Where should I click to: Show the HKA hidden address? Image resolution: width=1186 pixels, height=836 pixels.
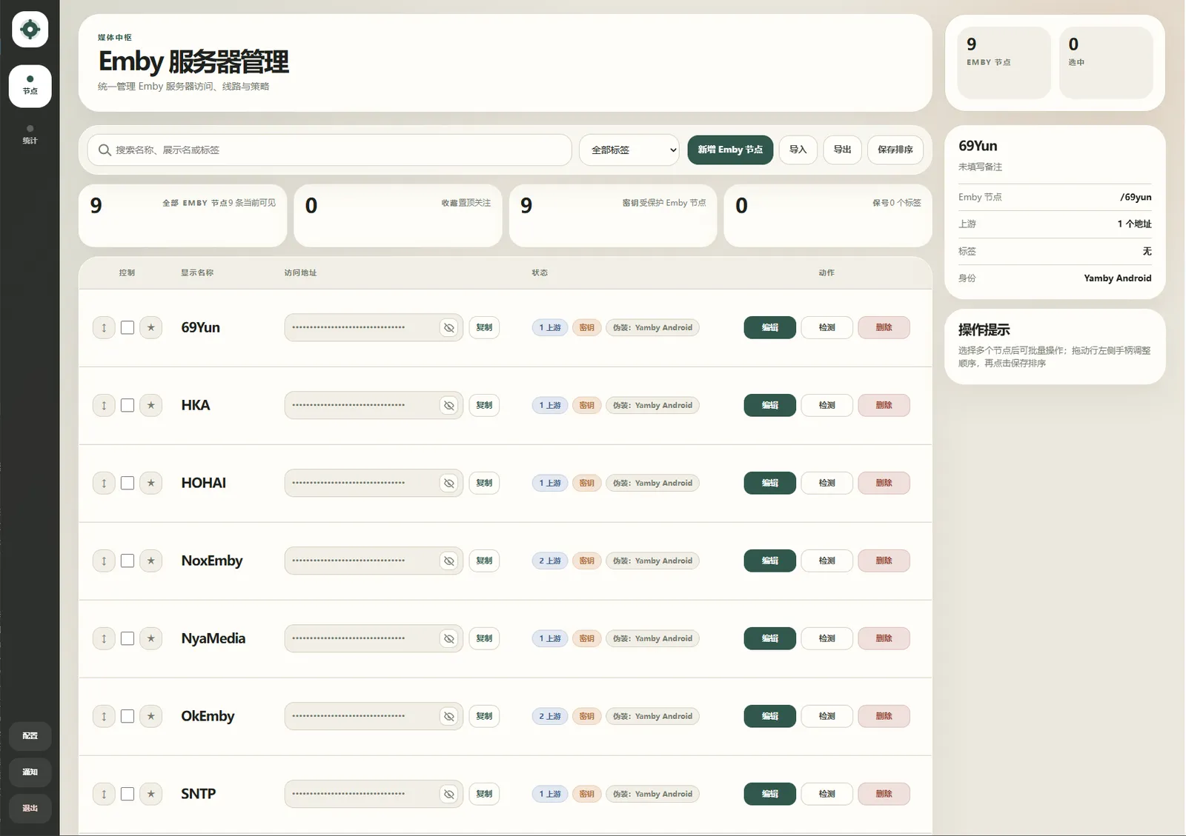[x=448, y=405]
